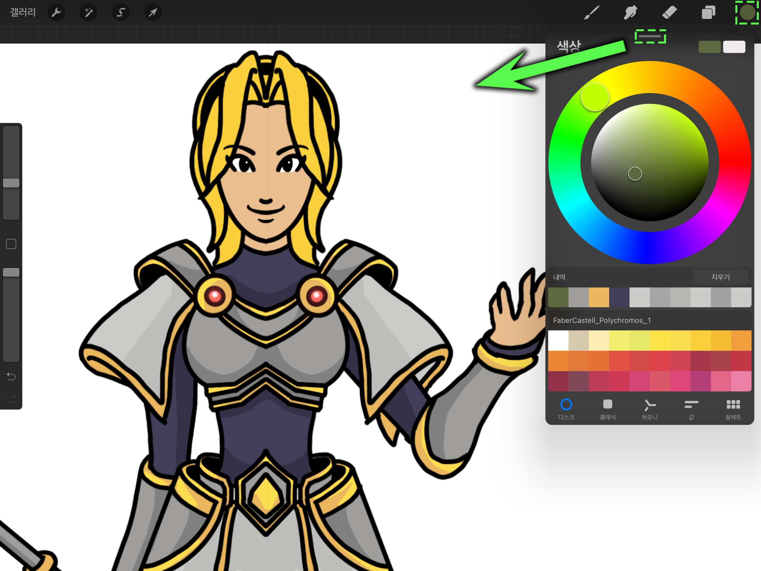Viewport: 761px width, 571px height.
Task: Select the Smudge finger tool
Action: [630, 13]
